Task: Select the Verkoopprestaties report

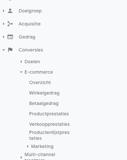Action: click(49, 124)
